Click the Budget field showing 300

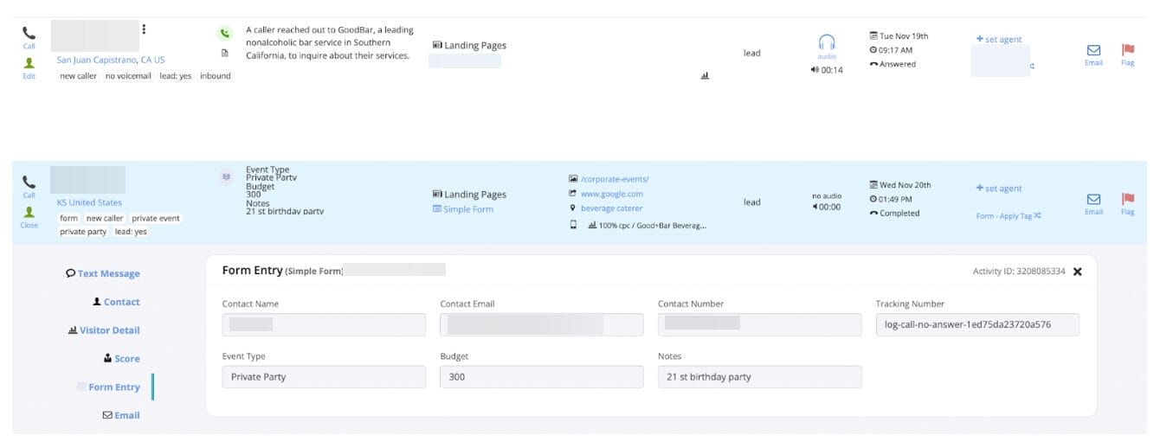click(x=541, y=377)
